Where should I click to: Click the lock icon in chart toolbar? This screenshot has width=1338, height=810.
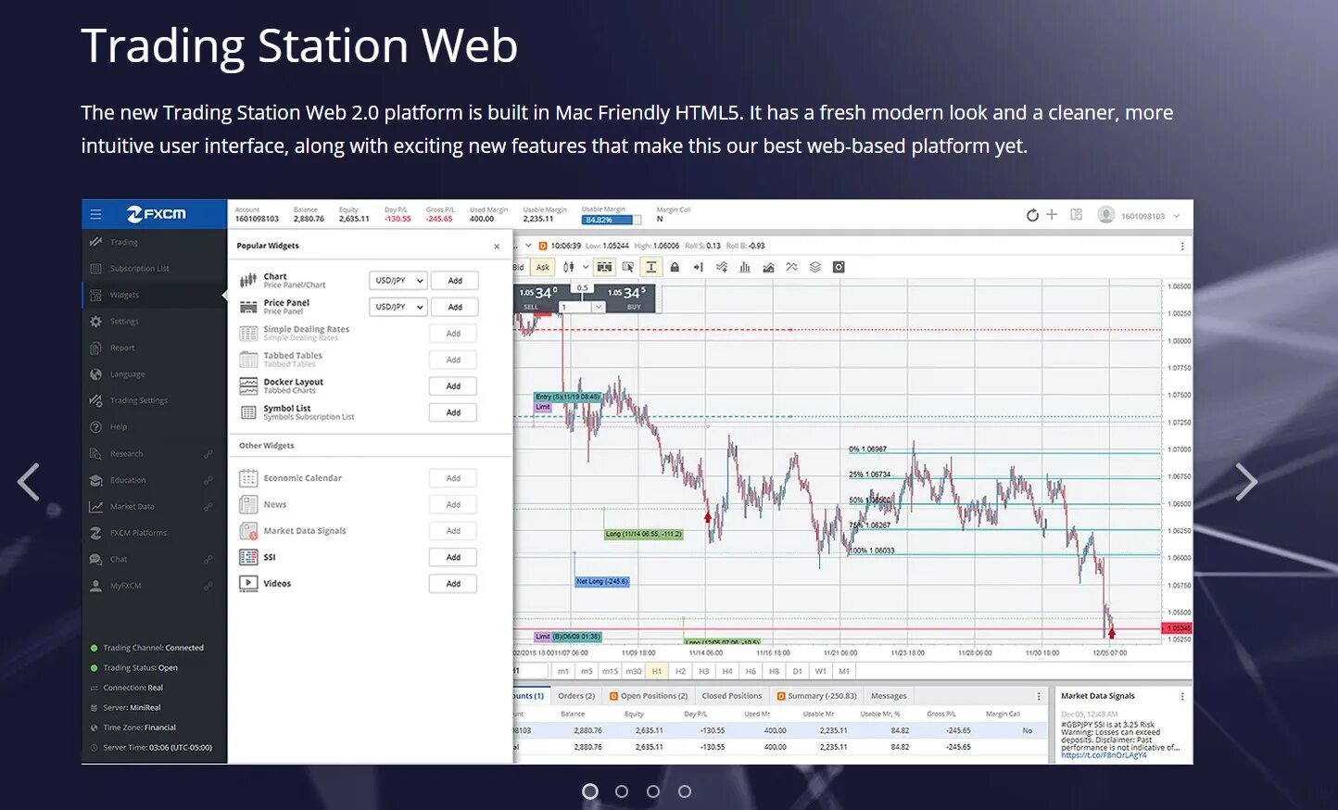pos(675,267)
